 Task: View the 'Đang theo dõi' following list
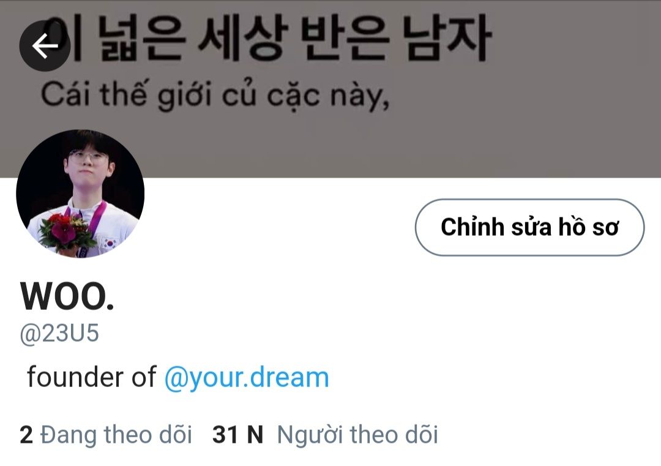click(106, 435)
